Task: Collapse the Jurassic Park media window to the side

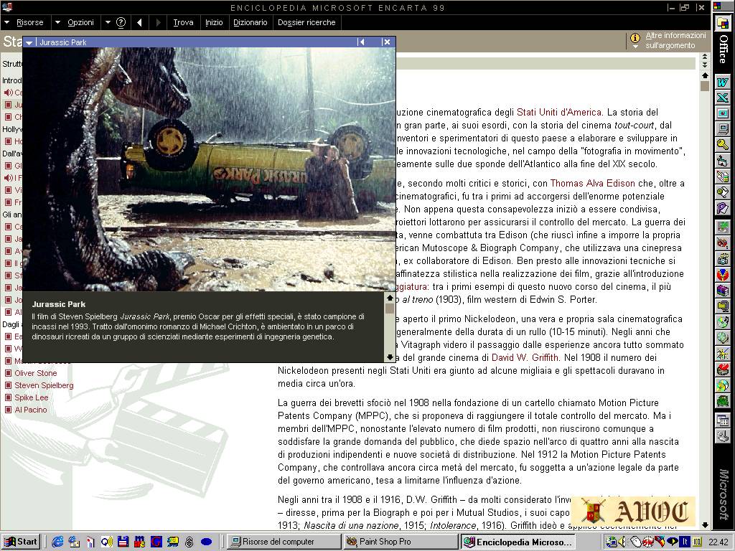Action: pyautogui.click(x=360, y=42)
